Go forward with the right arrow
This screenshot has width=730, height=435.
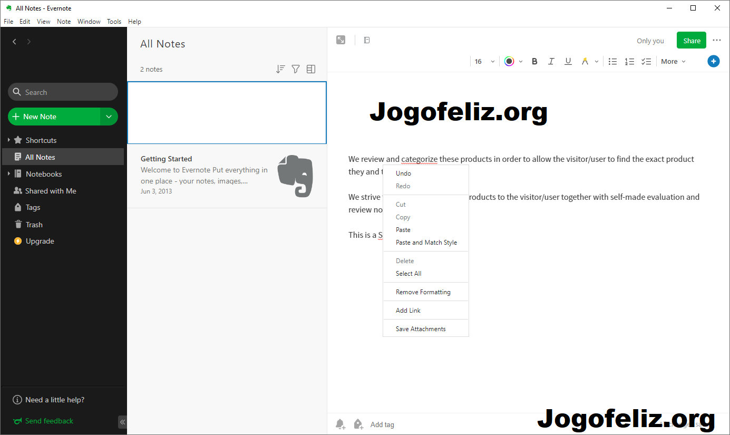tap(28, 42)
